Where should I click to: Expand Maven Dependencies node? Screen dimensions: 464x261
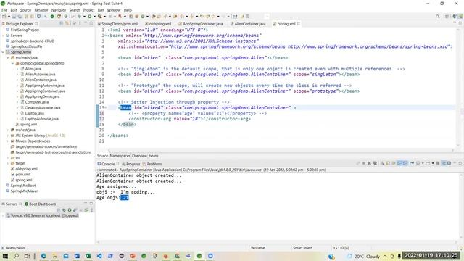pos(8,141)
